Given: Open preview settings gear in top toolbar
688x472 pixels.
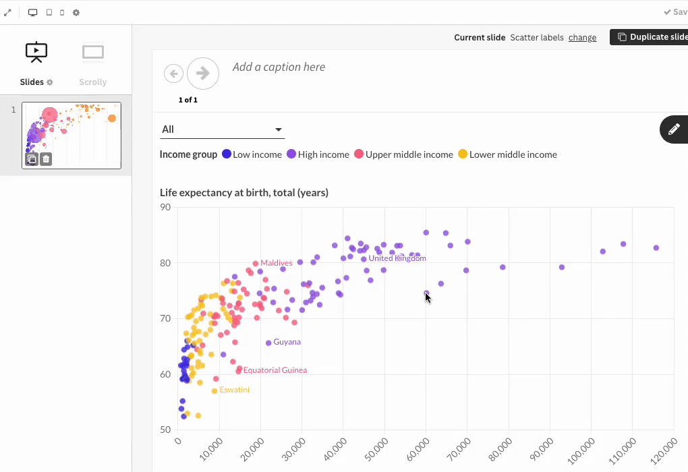Looking at the screenshot, I should (76, 13).
